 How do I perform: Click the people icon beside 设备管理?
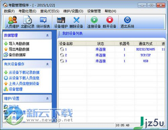(6, 89)
